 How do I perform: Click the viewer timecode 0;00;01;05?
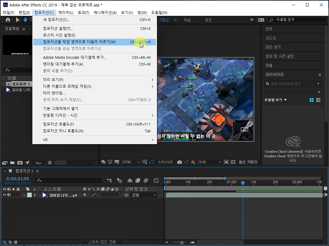pyautogui.click(x=165, y=162)
